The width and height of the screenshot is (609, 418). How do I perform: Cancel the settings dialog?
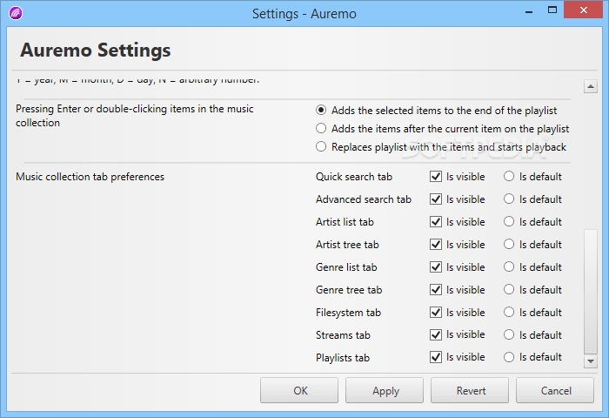(555, 390)
